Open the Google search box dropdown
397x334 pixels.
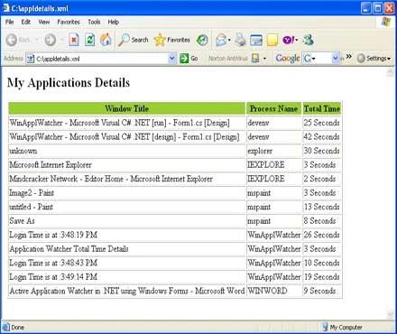pos(336,58)
